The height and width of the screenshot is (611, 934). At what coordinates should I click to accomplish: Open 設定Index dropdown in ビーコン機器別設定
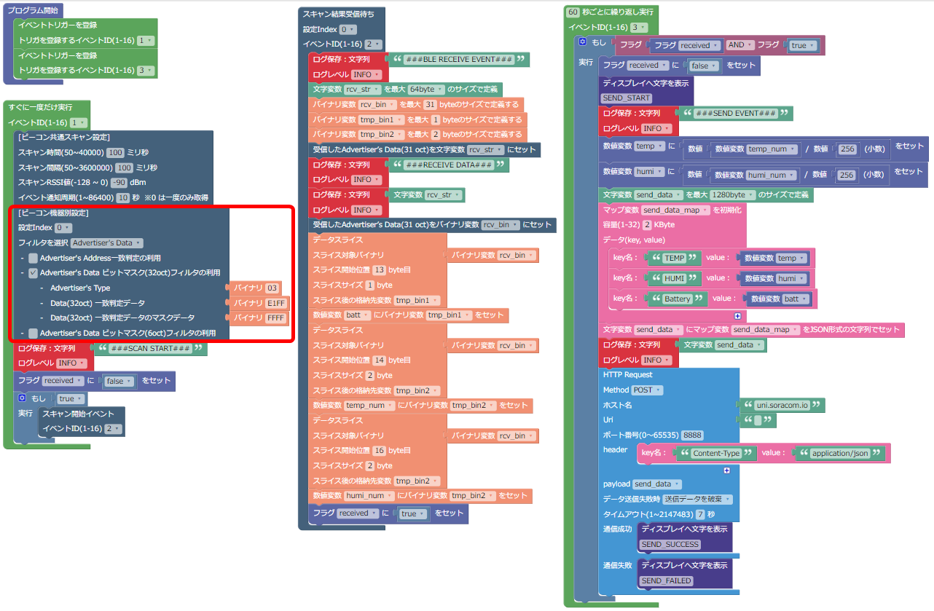(x=63, y=228)
